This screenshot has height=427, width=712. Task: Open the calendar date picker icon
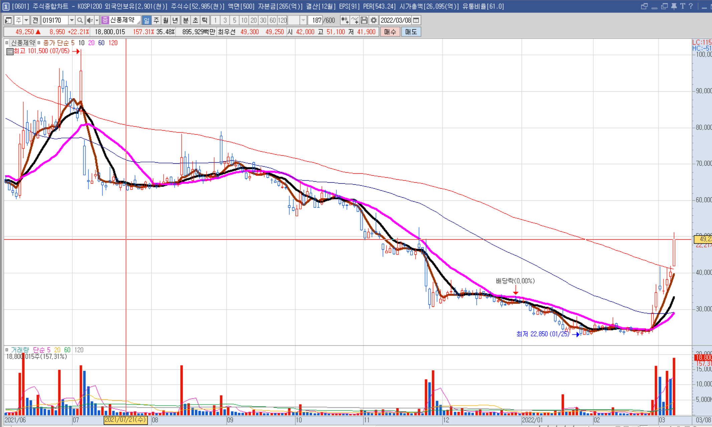click(x=416, y=20)
